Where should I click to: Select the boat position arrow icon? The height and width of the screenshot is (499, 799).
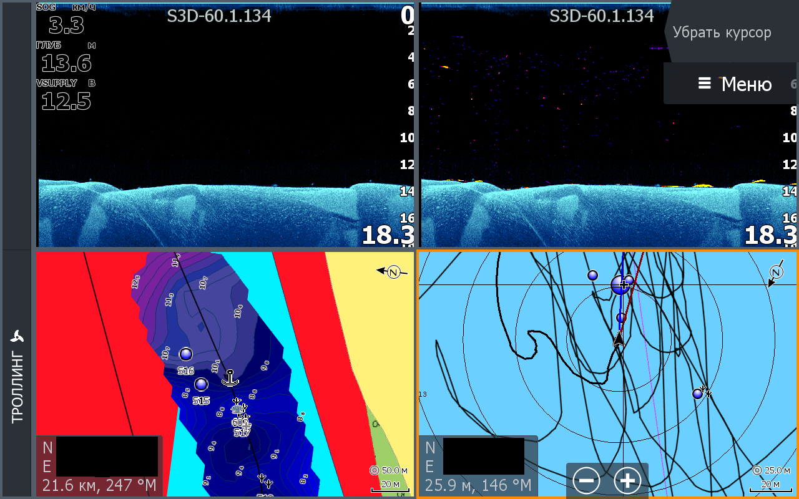(618, 339)
